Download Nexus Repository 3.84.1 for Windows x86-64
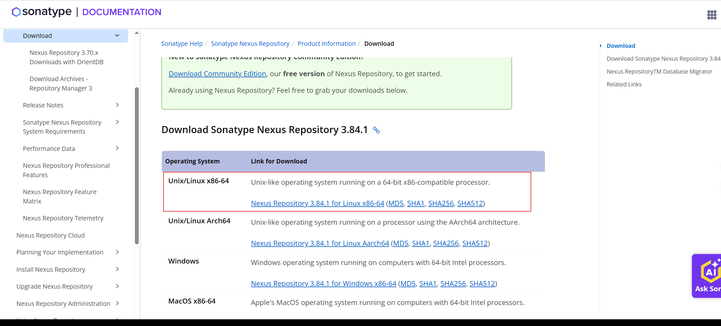The width and height of the screenshot is (721, 326). pos(324,283)
